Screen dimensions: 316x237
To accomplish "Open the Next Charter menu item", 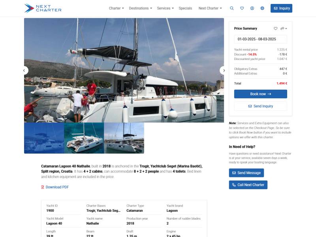I will coord(210,8).
